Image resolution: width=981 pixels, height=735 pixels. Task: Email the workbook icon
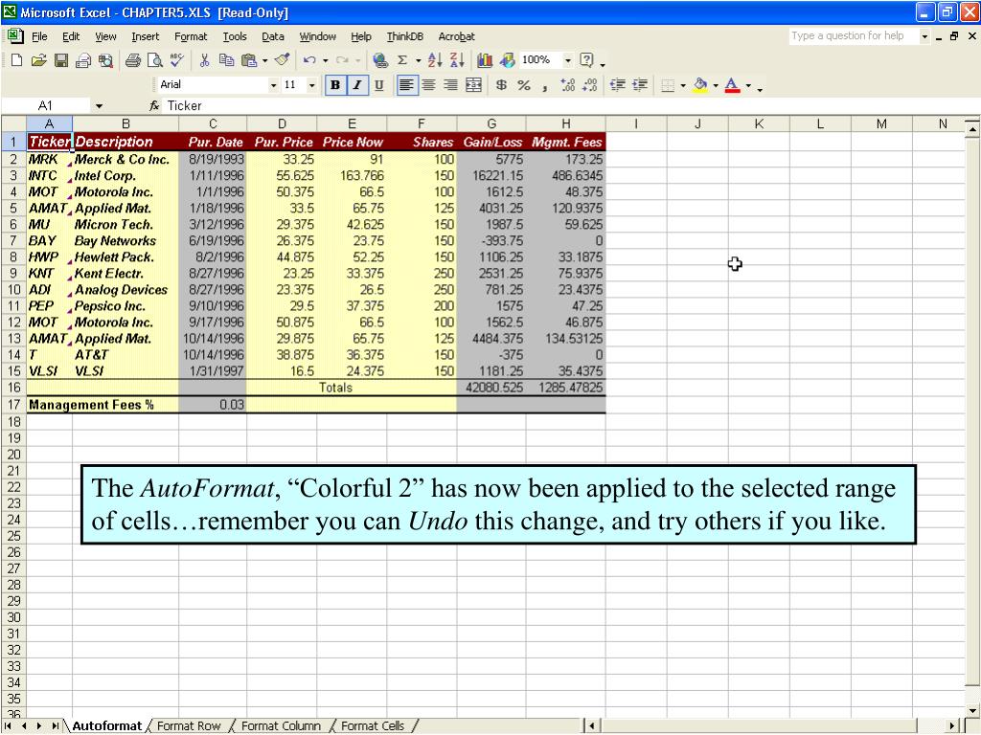tap(82, 60)
